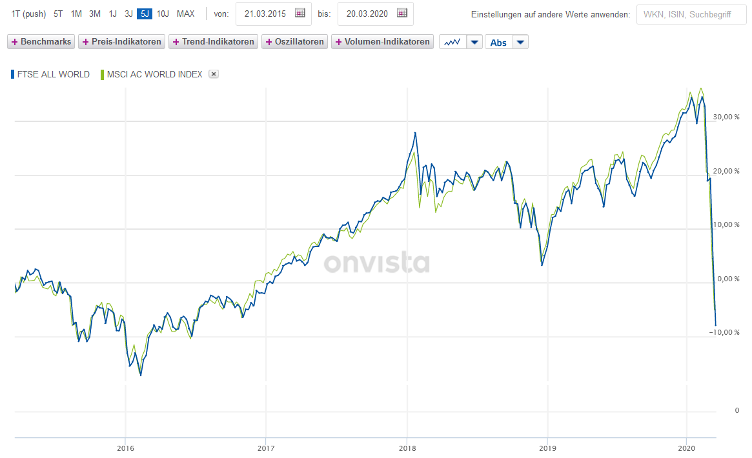
Task: Click the 2017 year axis label
Action: tap(266, 448)
